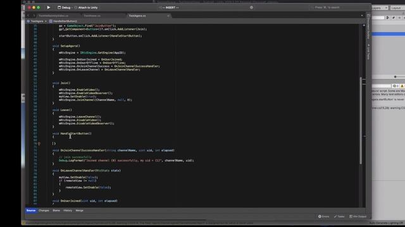The image size is (405, 227).
Task: Select the HandleStartButton() breadcrumb
Action: [63, 21]
